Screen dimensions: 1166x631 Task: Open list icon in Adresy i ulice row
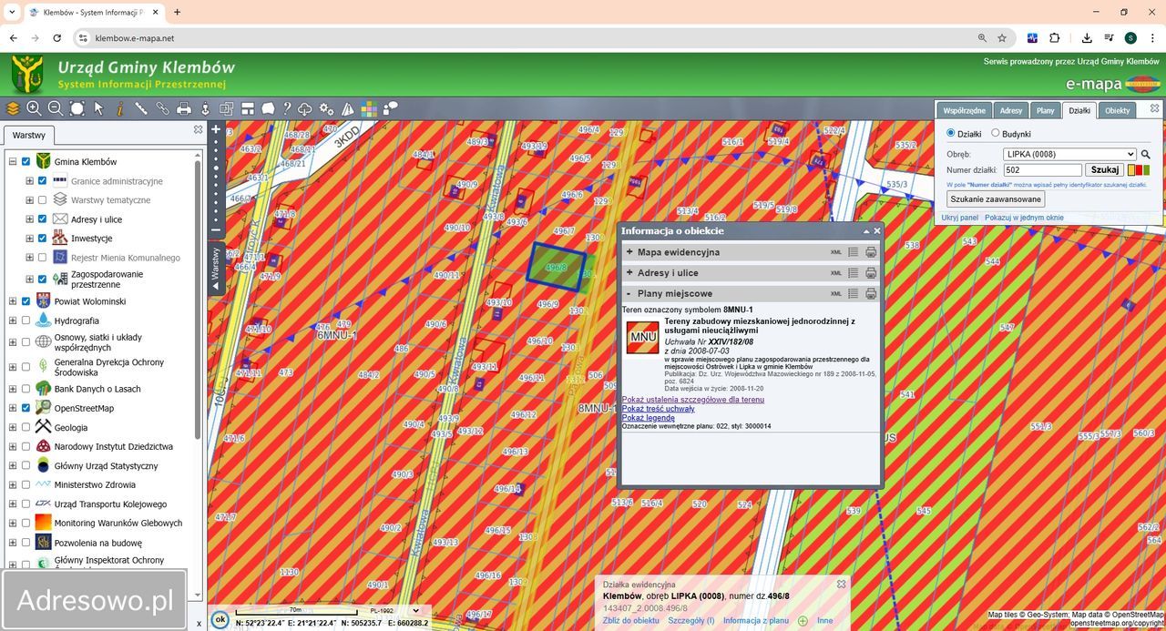coord(854,273)
